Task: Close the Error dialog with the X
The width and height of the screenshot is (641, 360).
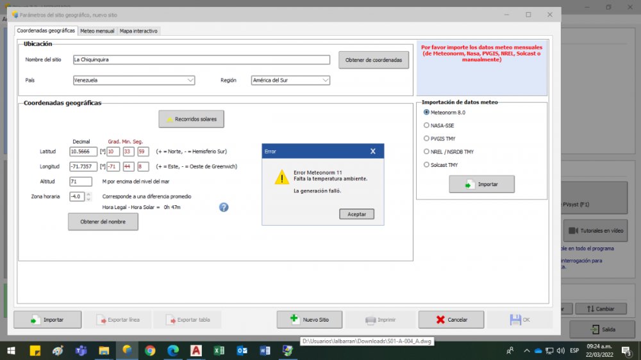Action: [x=373, y=152]
